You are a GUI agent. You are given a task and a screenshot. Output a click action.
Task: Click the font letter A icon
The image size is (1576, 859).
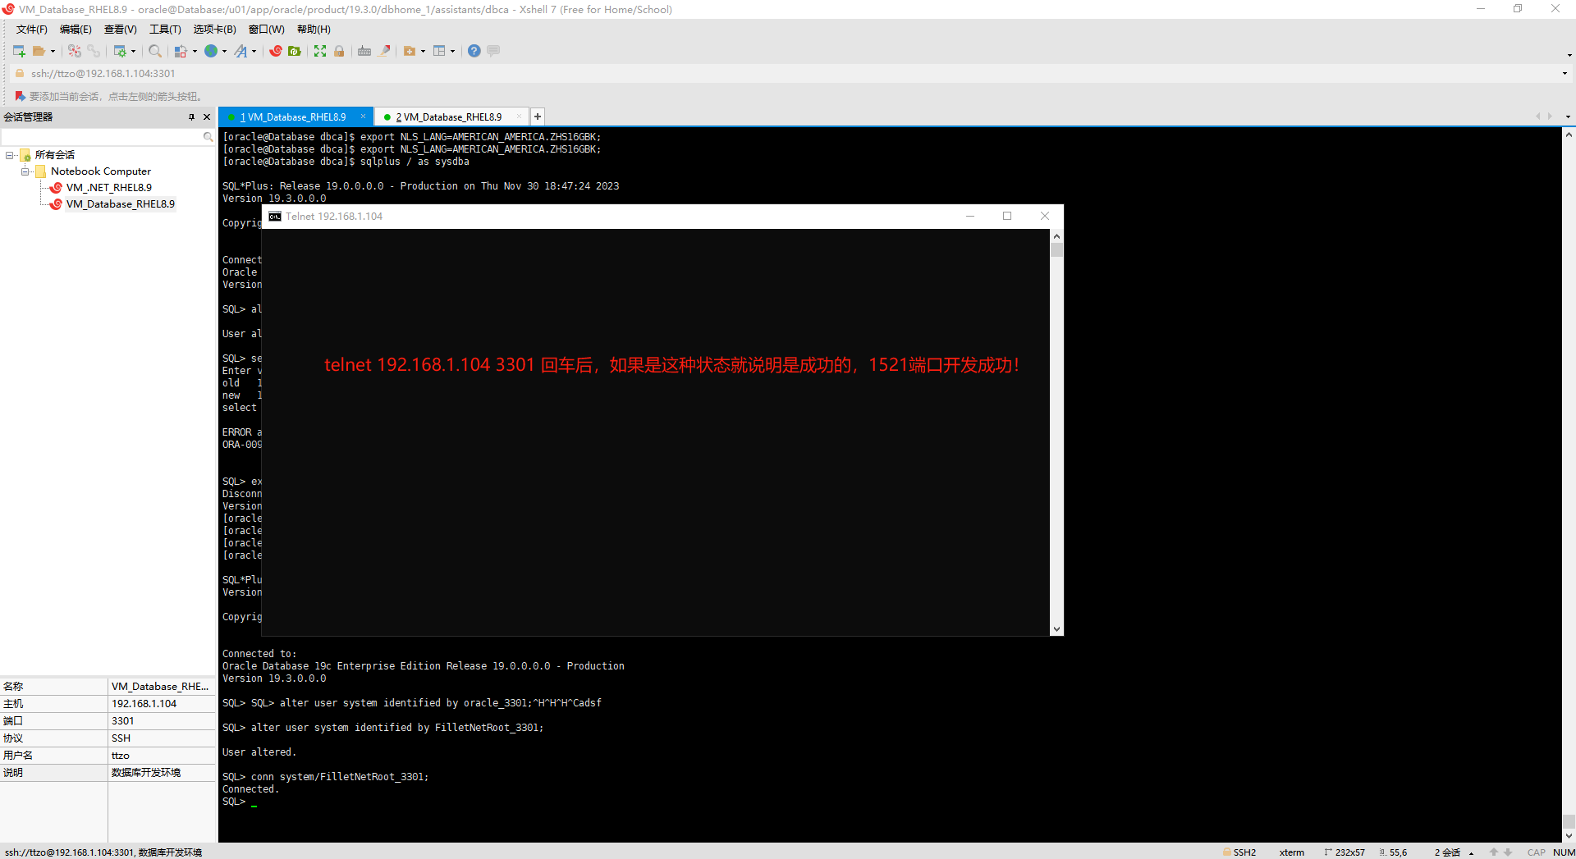coord(241,51)
